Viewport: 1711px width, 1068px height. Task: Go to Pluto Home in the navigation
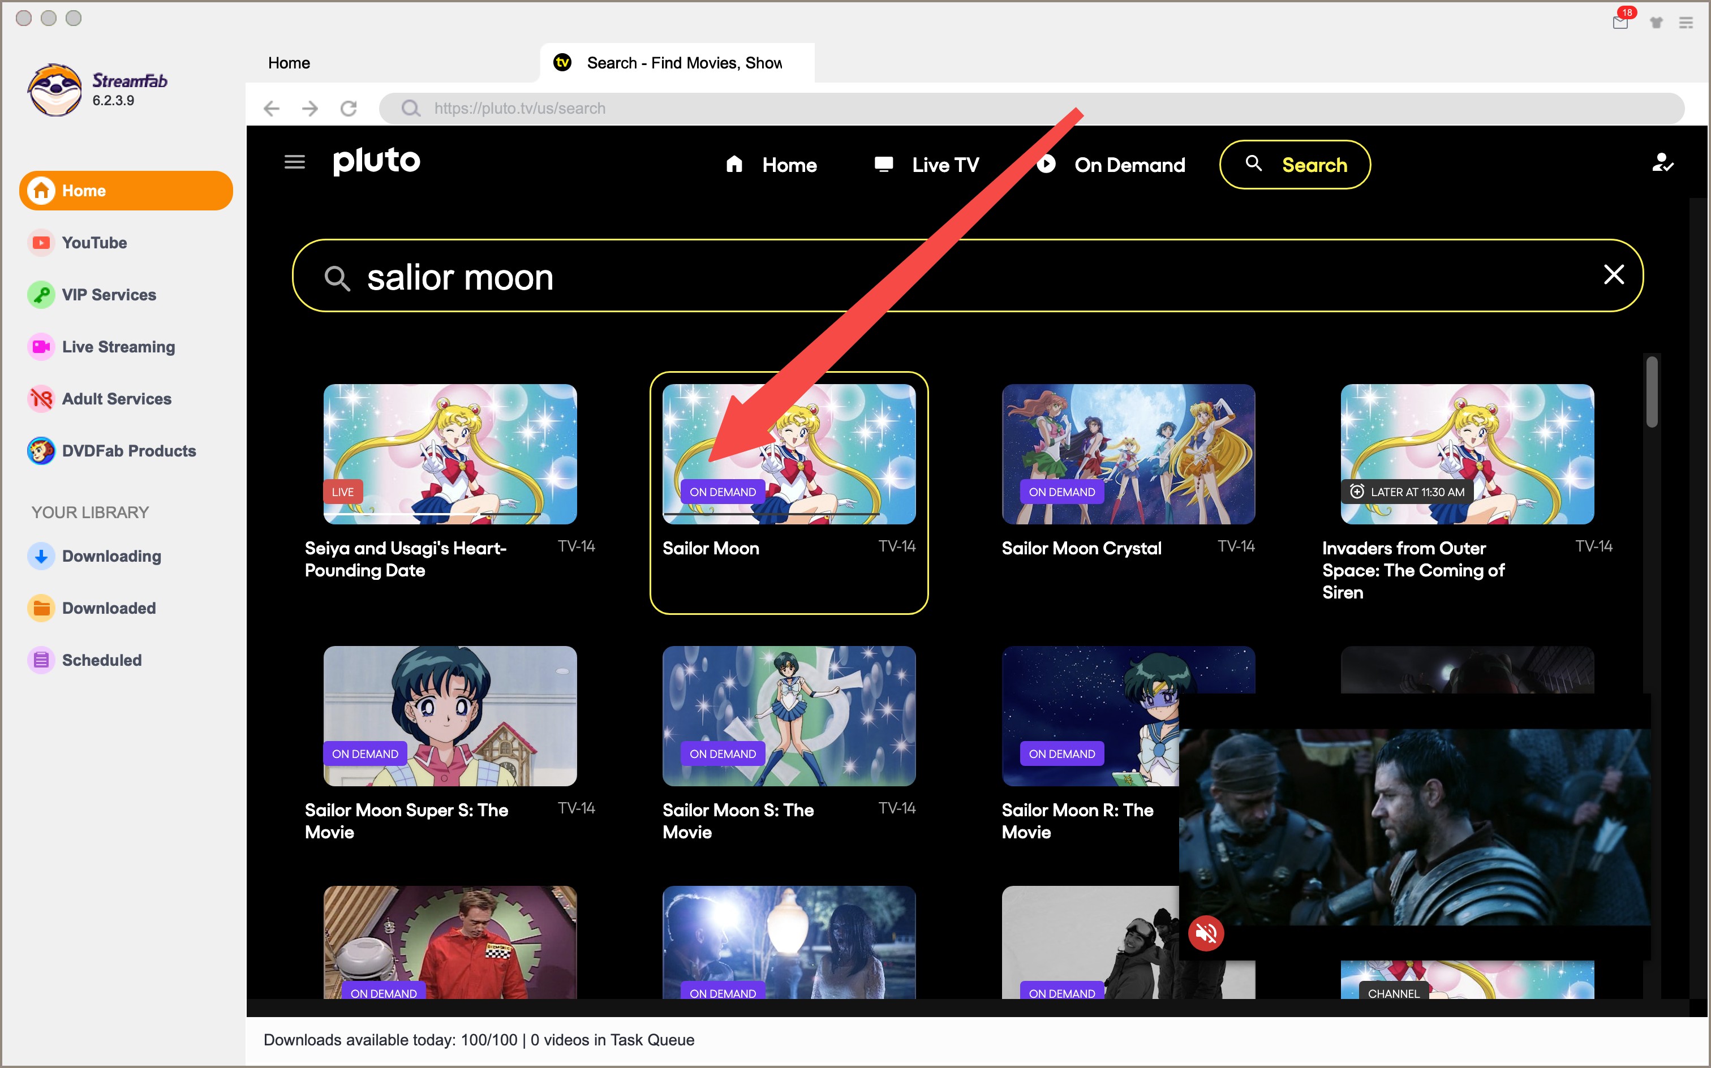[771, 165]
